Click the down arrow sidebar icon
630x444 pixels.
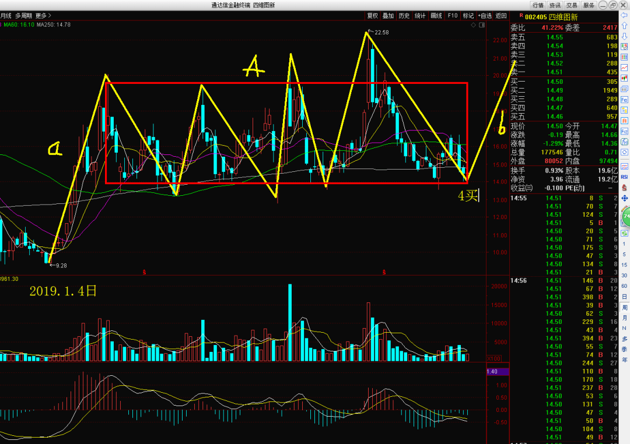pyautogui.click(x=624, y=36)
